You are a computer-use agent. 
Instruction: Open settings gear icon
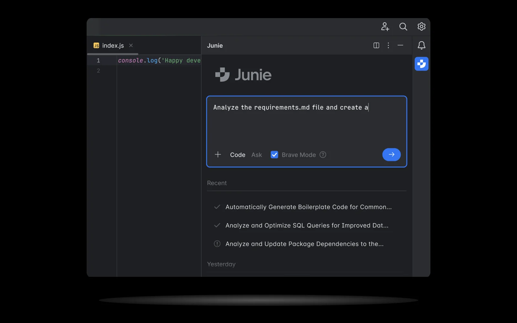click(x=421, y=26)
